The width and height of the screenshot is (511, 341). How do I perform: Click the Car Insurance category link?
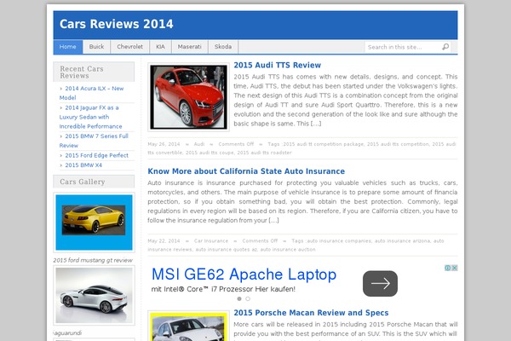(211, 240)
